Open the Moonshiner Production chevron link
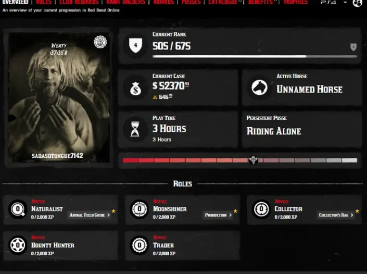Viewport: 367px width, 274px height. coord(218,215)
